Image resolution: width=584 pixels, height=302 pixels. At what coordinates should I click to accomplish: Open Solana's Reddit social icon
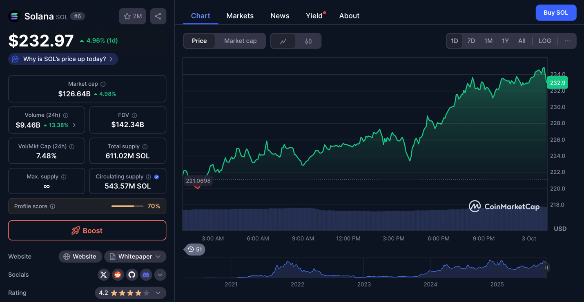[x=118, y=275]
